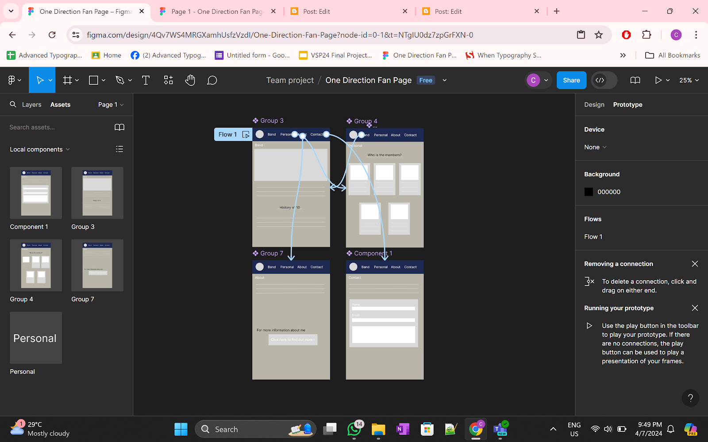The width and height of the screenshot is (708, 442).
Task: Select the Hand tool
Action: click(190, 80)
